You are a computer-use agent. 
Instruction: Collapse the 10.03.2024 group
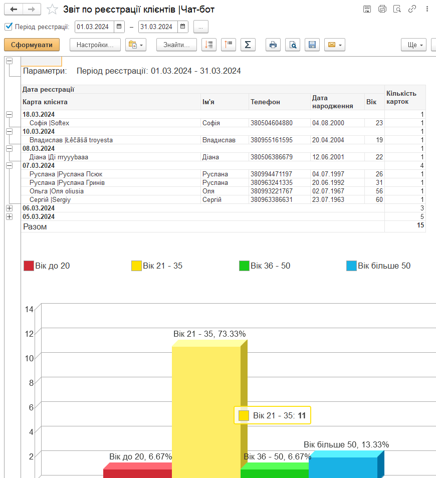click(x=10, y=131)
